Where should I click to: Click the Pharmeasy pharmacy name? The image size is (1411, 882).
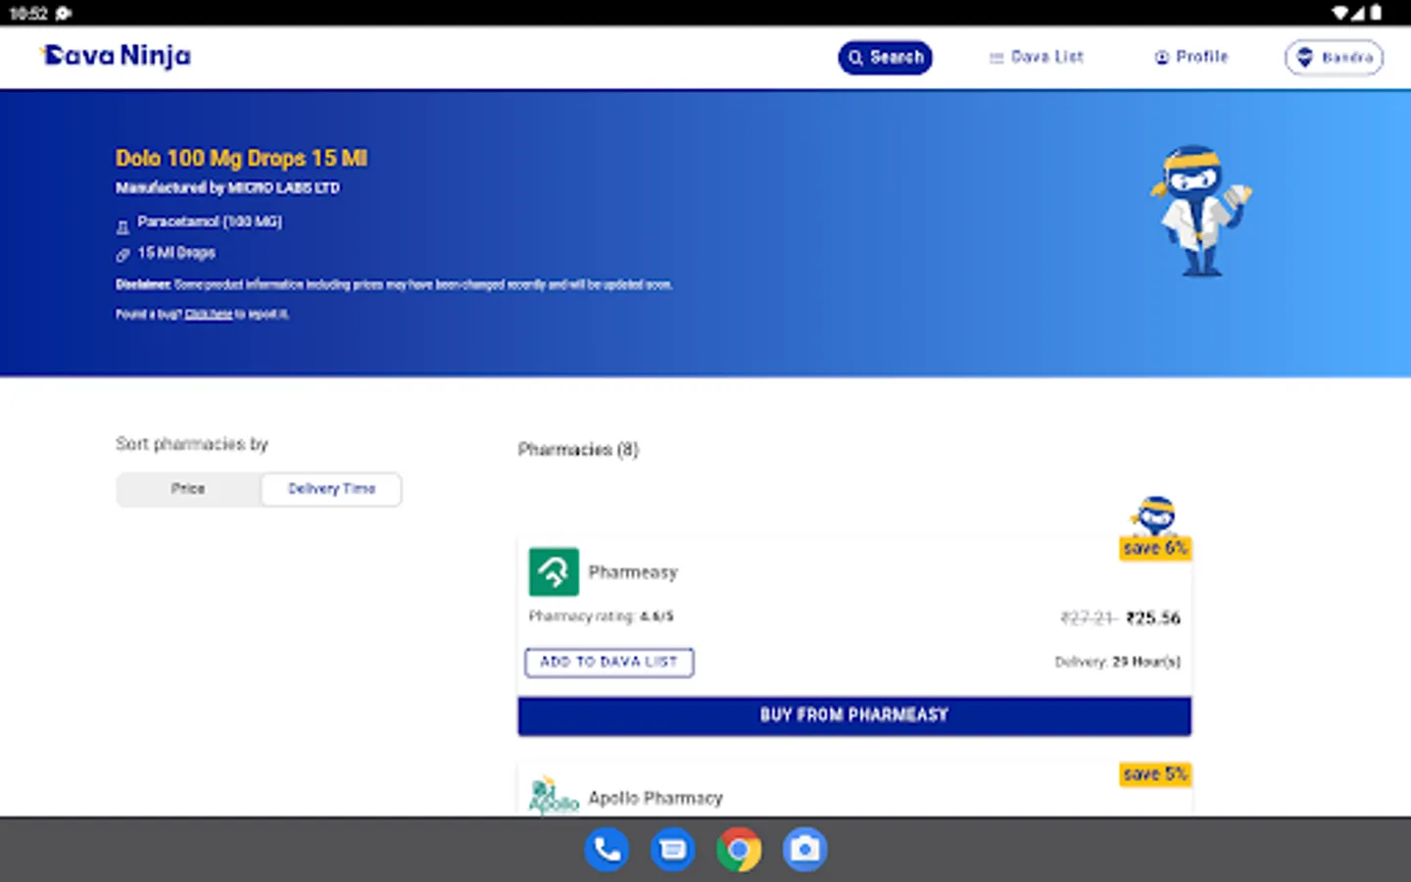[633, 572]
